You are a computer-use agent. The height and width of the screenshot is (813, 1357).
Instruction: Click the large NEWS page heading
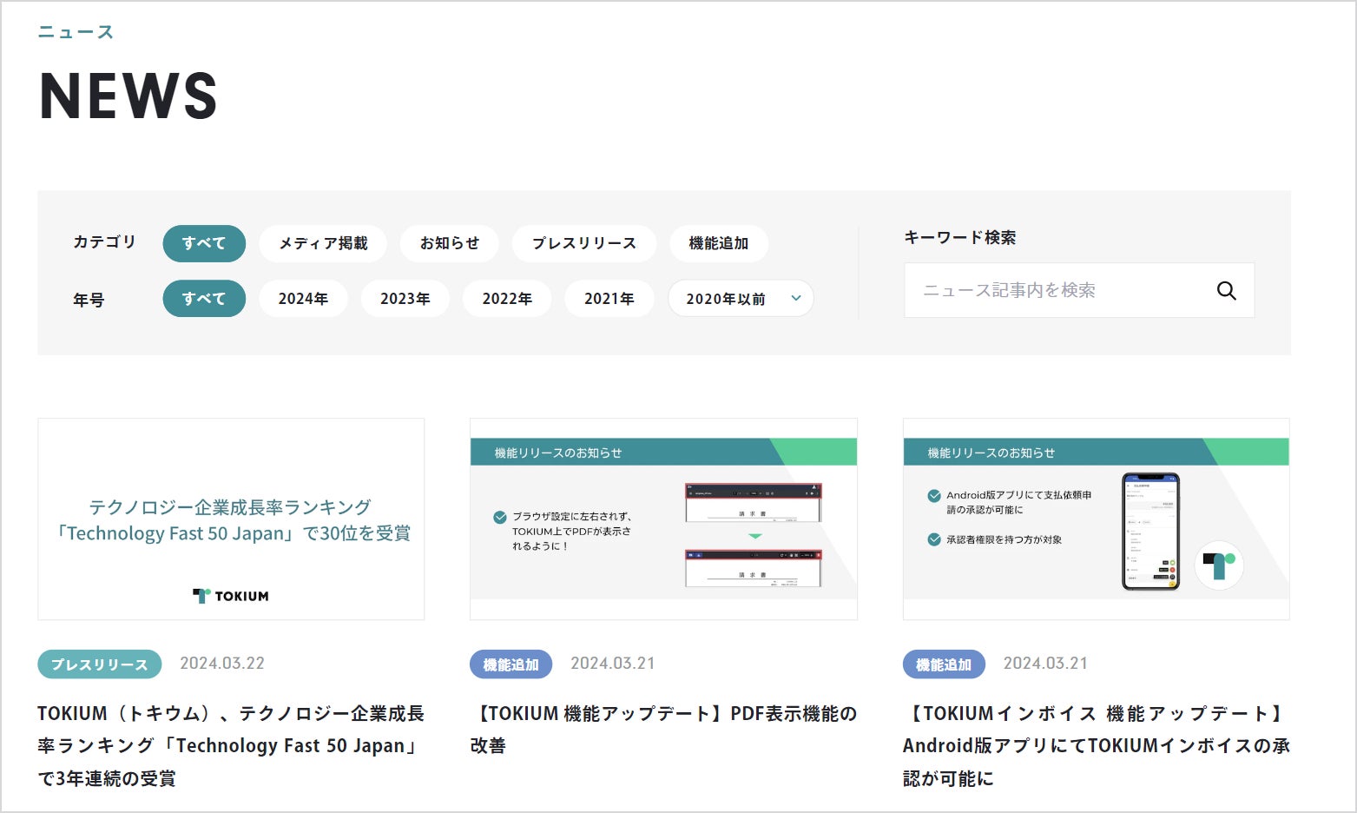128,96
